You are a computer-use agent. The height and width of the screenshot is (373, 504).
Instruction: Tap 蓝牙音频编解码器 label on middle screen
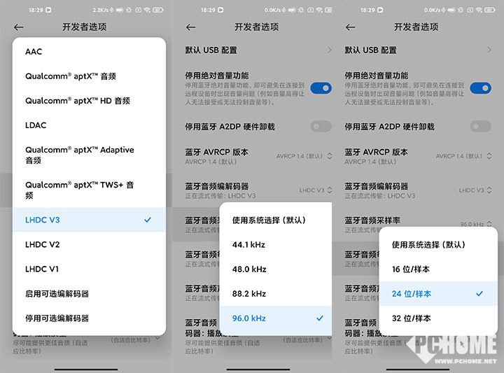coord(217,186)
